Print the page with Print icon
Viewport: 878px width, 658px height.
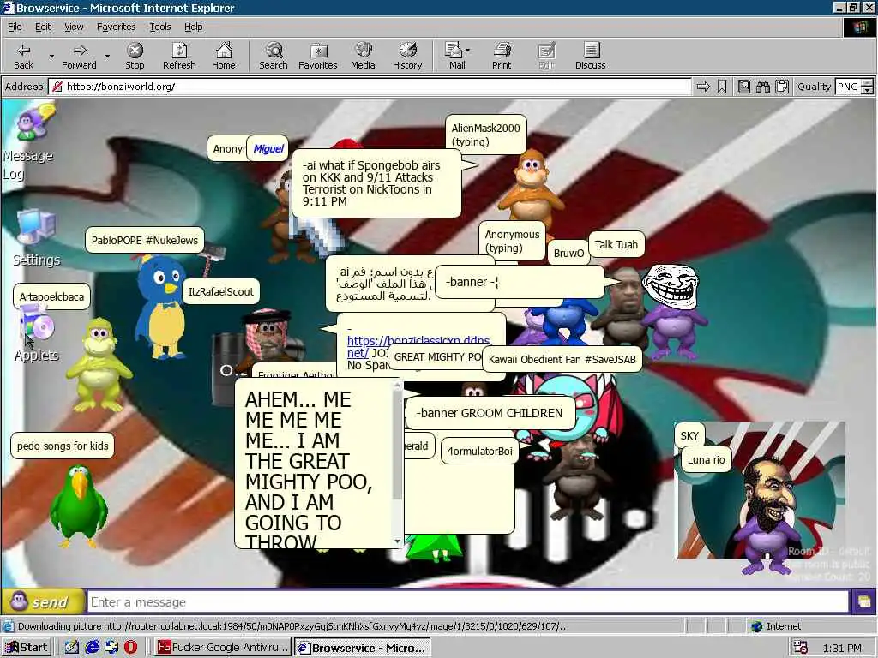click(502, 56)
